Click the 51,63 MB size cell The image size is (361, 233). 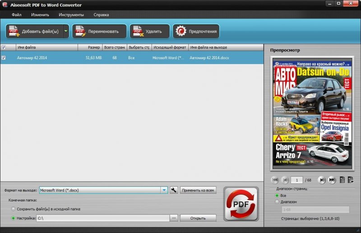pyautogui.click(x=93, y=58)
